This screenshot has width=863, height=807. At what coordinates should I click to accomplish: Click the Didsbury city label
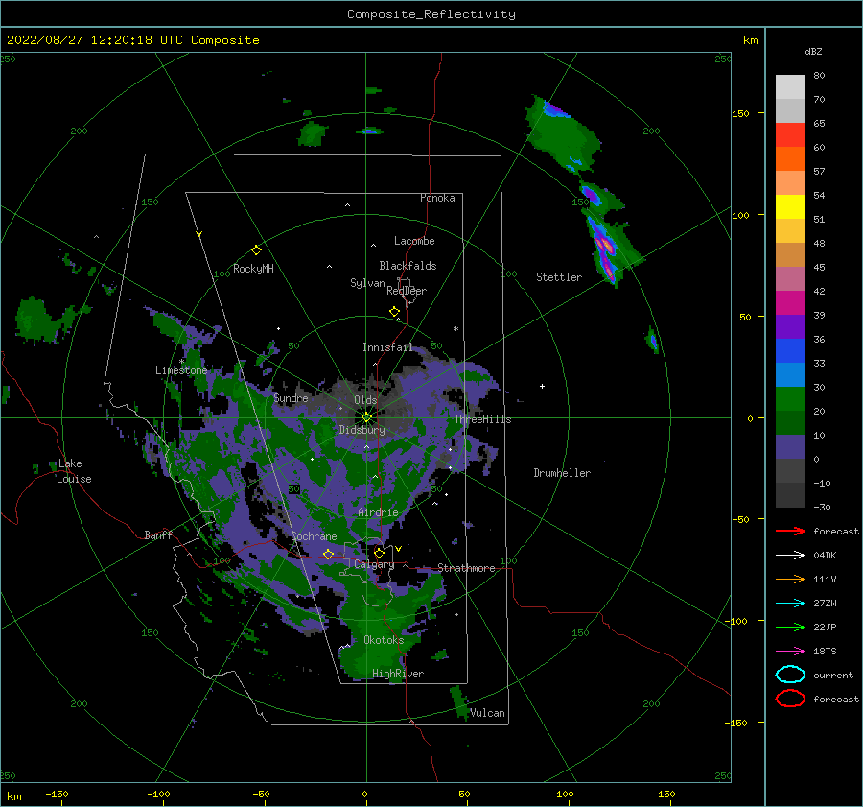362,430
